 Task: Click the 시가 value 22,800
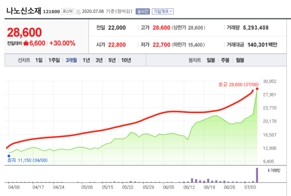[x=117, y=44]
